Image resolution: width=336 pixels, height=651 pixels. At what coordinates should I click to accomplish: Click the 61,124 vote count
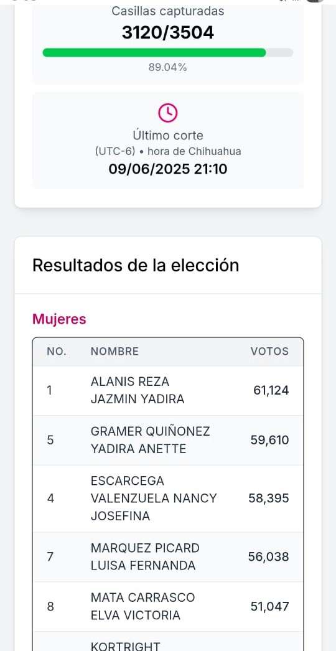point(271,390)
